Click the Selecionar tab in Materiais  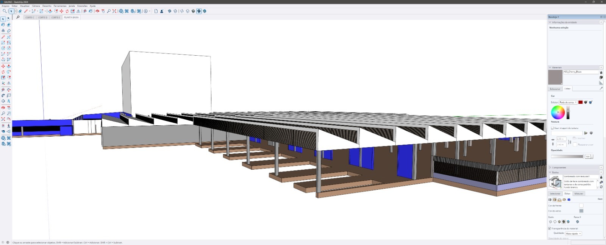point(555,89)
